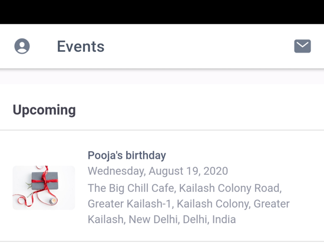Click the person silhouette inside the avatar circle
Viewport: 324px width, 252px height.
[22, 47]
